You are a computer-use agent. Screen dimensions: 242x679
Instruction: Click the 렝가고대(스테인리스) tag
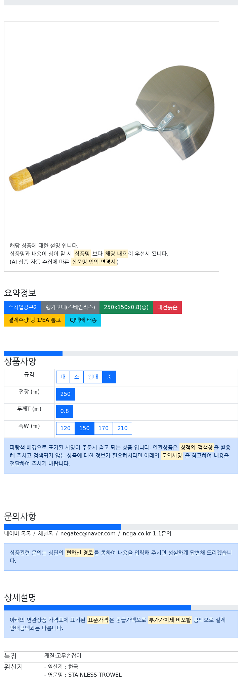(70, 307)
